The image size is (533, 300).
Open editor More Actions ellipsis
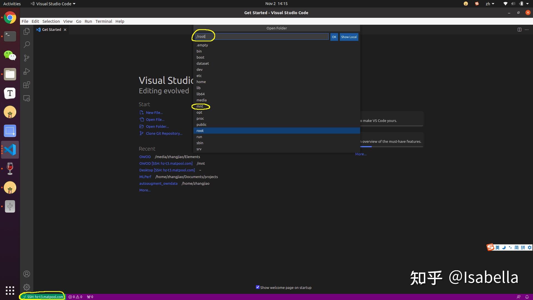527,29
